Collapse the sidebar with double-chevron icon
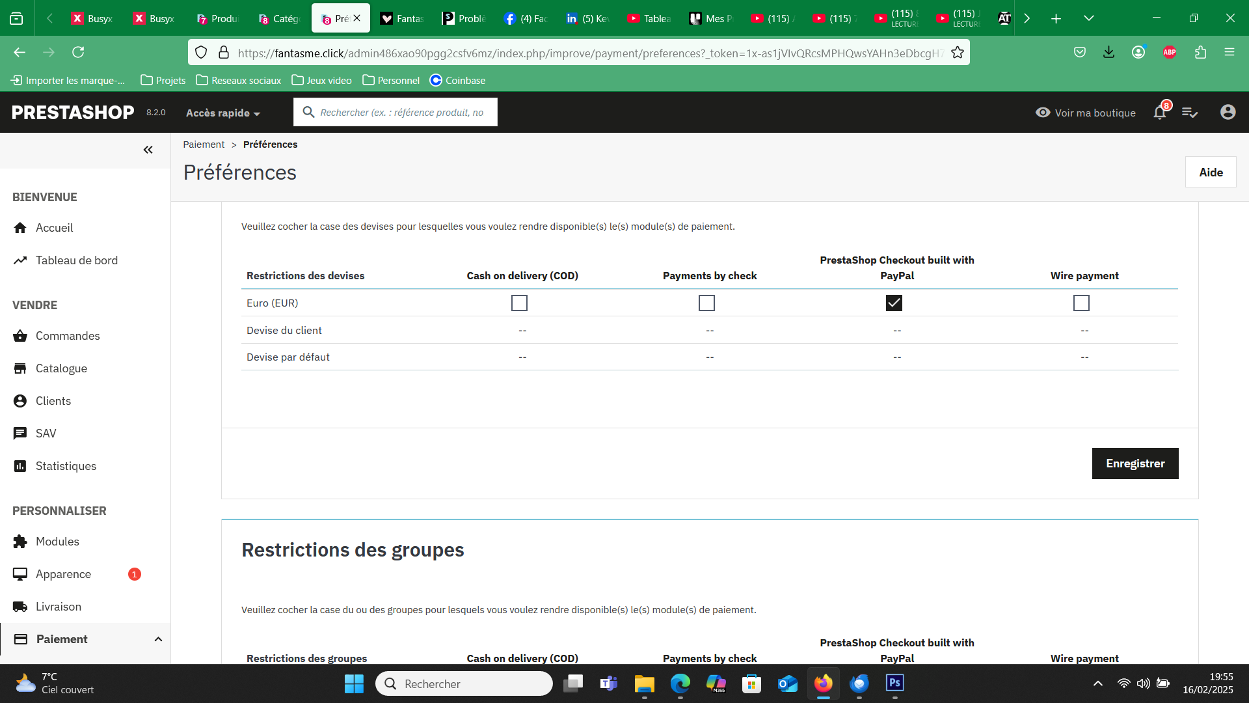The image size is (1249, 703). click(x=148, y=150)
